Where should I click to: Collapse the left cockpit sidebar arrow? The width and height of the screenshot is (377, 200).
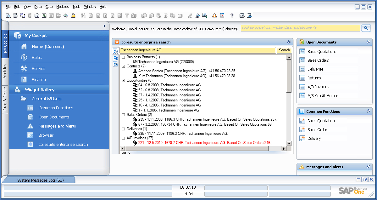(x=104, y=26)
